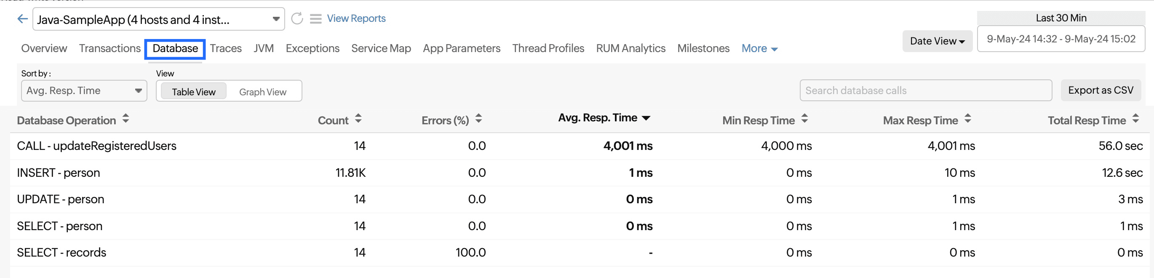Expand the More tabs menu
The image size is (1154, 278).
[759, 48]
